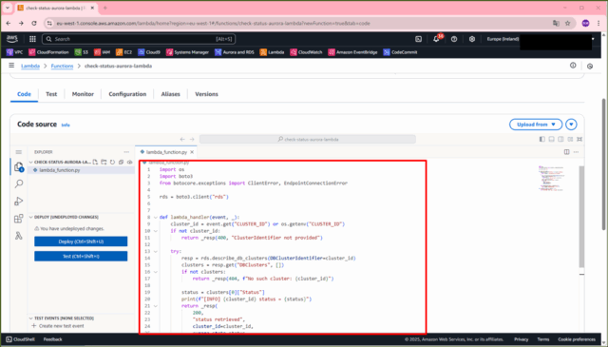Viewport: 608px width, 347px height.
Task: Open the Explorer more actions ellipsis
Action: [x=126, y=152]
